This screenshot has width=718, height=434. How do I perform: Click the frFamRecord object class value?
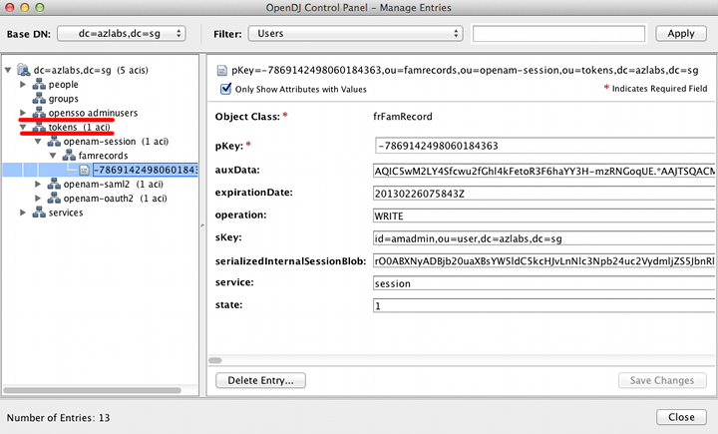403,117
